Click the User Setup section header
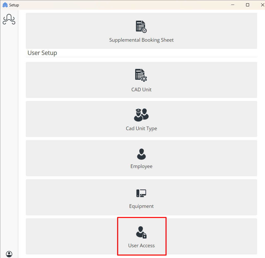This screenshot has width=265, height=258. [42, 53]
